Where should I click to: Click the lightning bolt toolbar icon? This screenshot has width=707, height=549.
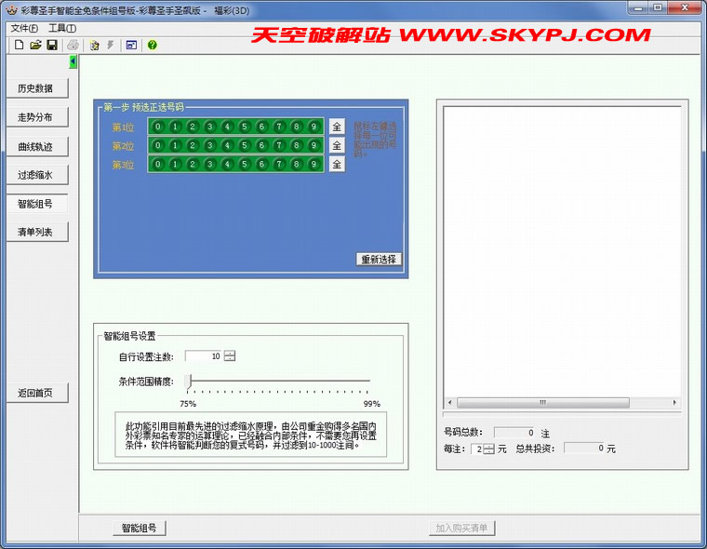(111, 45)
